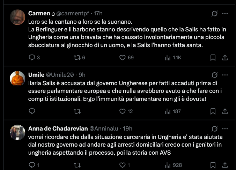Viewport: 236px width, 170px height.
Task: View analytics for Carmen's 1.1K views tweet
Action: coord(168,58)
